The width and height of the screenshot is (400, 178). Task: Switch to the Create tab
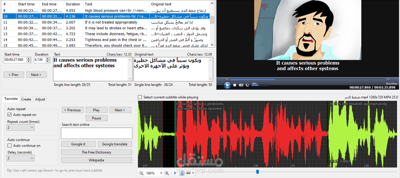pos(26,99)
